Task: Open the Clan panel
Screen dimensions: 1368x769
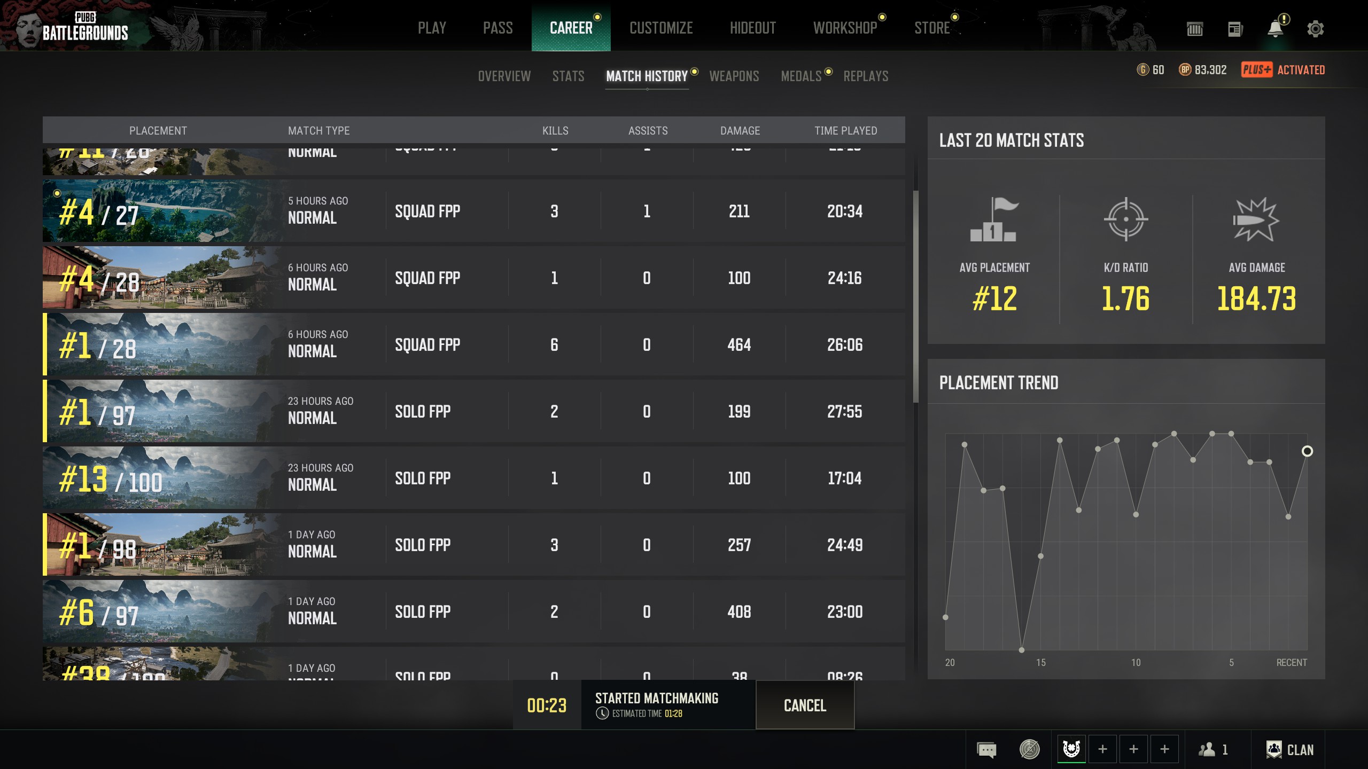Action: pyautogui.click(x=1290, y=750)
